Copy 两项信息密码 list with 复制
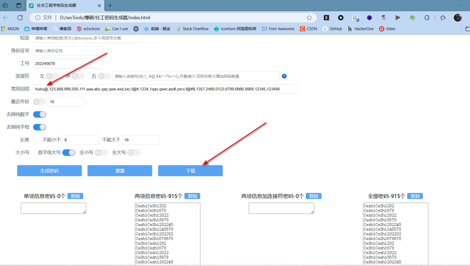The width and height of the screenshot is (470, 266). pos(192,196)
